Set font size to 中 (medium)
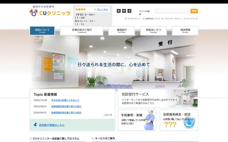The image size is (228, 142). pos(124,11)
